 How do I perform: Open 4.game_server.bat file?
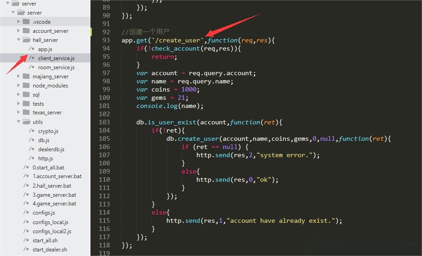click(x=55, y=204)
